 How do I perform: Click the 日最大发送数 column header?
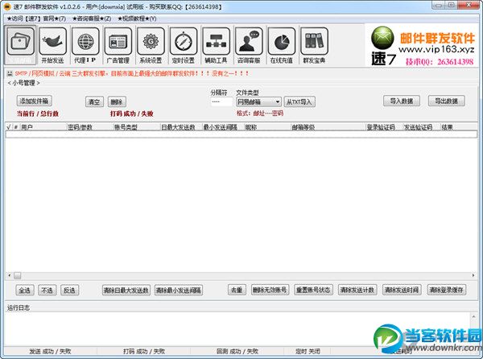[x=181, y=127]
